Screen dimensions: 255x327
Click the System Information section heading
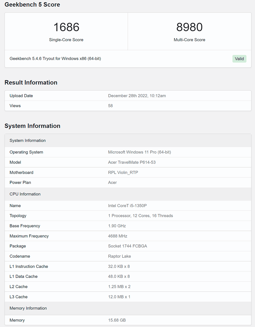point(32,126)
